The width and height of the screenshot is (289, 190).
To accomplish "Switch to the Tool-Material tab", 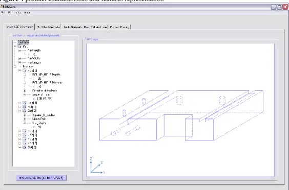I will [x=85, y=27].
